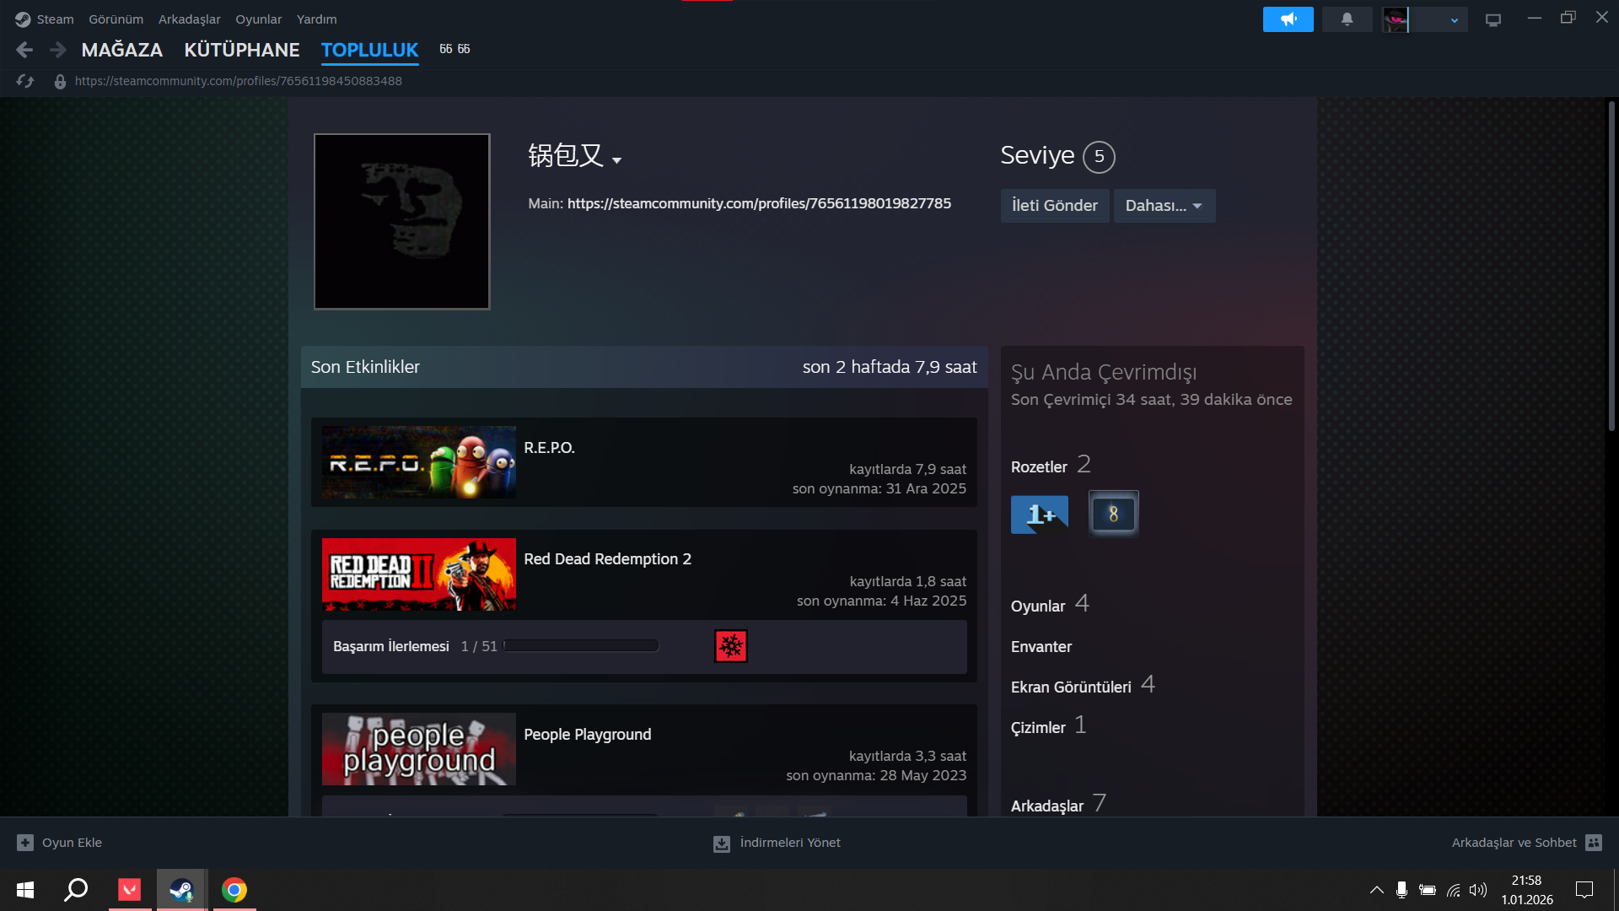Show hidden tray icons chevron
1619x911 pixels.
click(x=1376, y=890)
